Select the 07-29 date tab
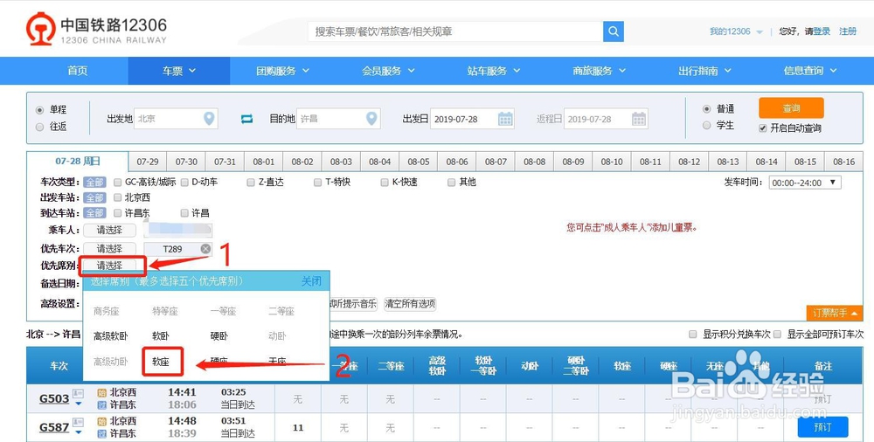The height and width of the screenshot is (442, 874). pyautogui.click(x=148, y=162)
